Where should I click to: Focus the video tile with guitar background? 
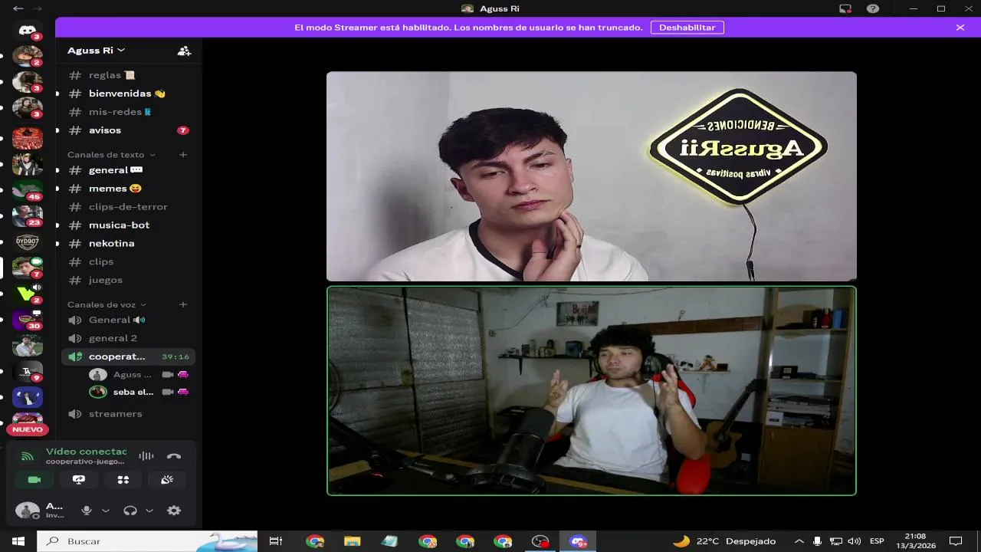[x=592, y=391]
